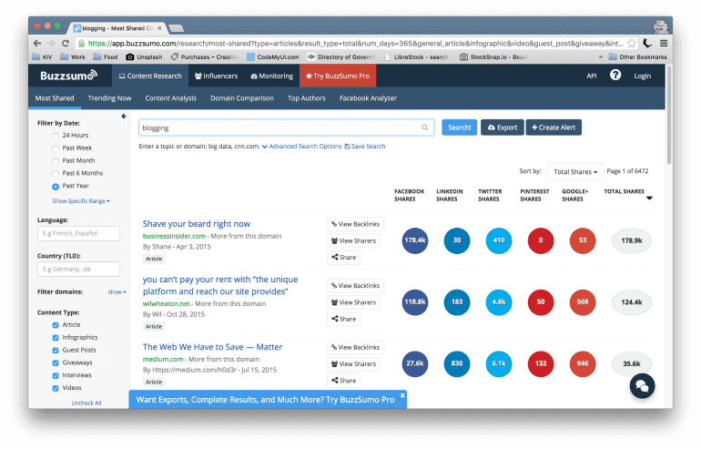Screen dimensions: 701x449
Task: Select the Past 6 Months filter
Action: pos(56,174)
